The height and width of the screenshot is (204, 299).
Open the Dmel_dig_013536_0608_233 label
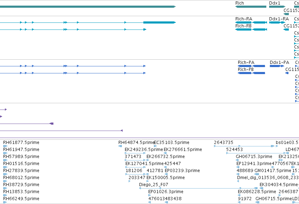tap(268, 178)
